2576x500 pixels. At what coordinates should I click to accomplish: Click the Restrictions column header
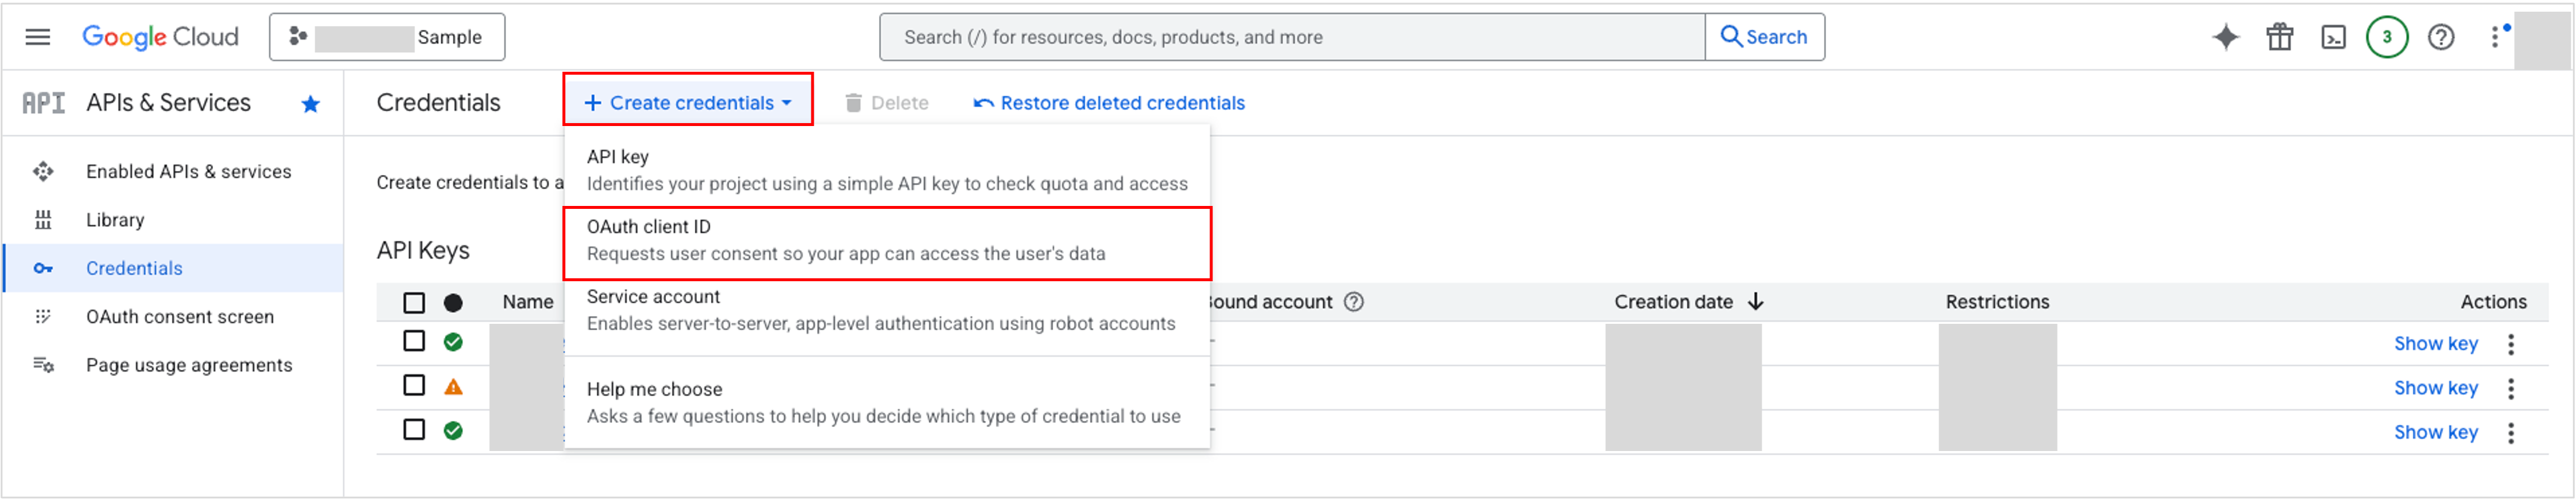coord(1997,302)
